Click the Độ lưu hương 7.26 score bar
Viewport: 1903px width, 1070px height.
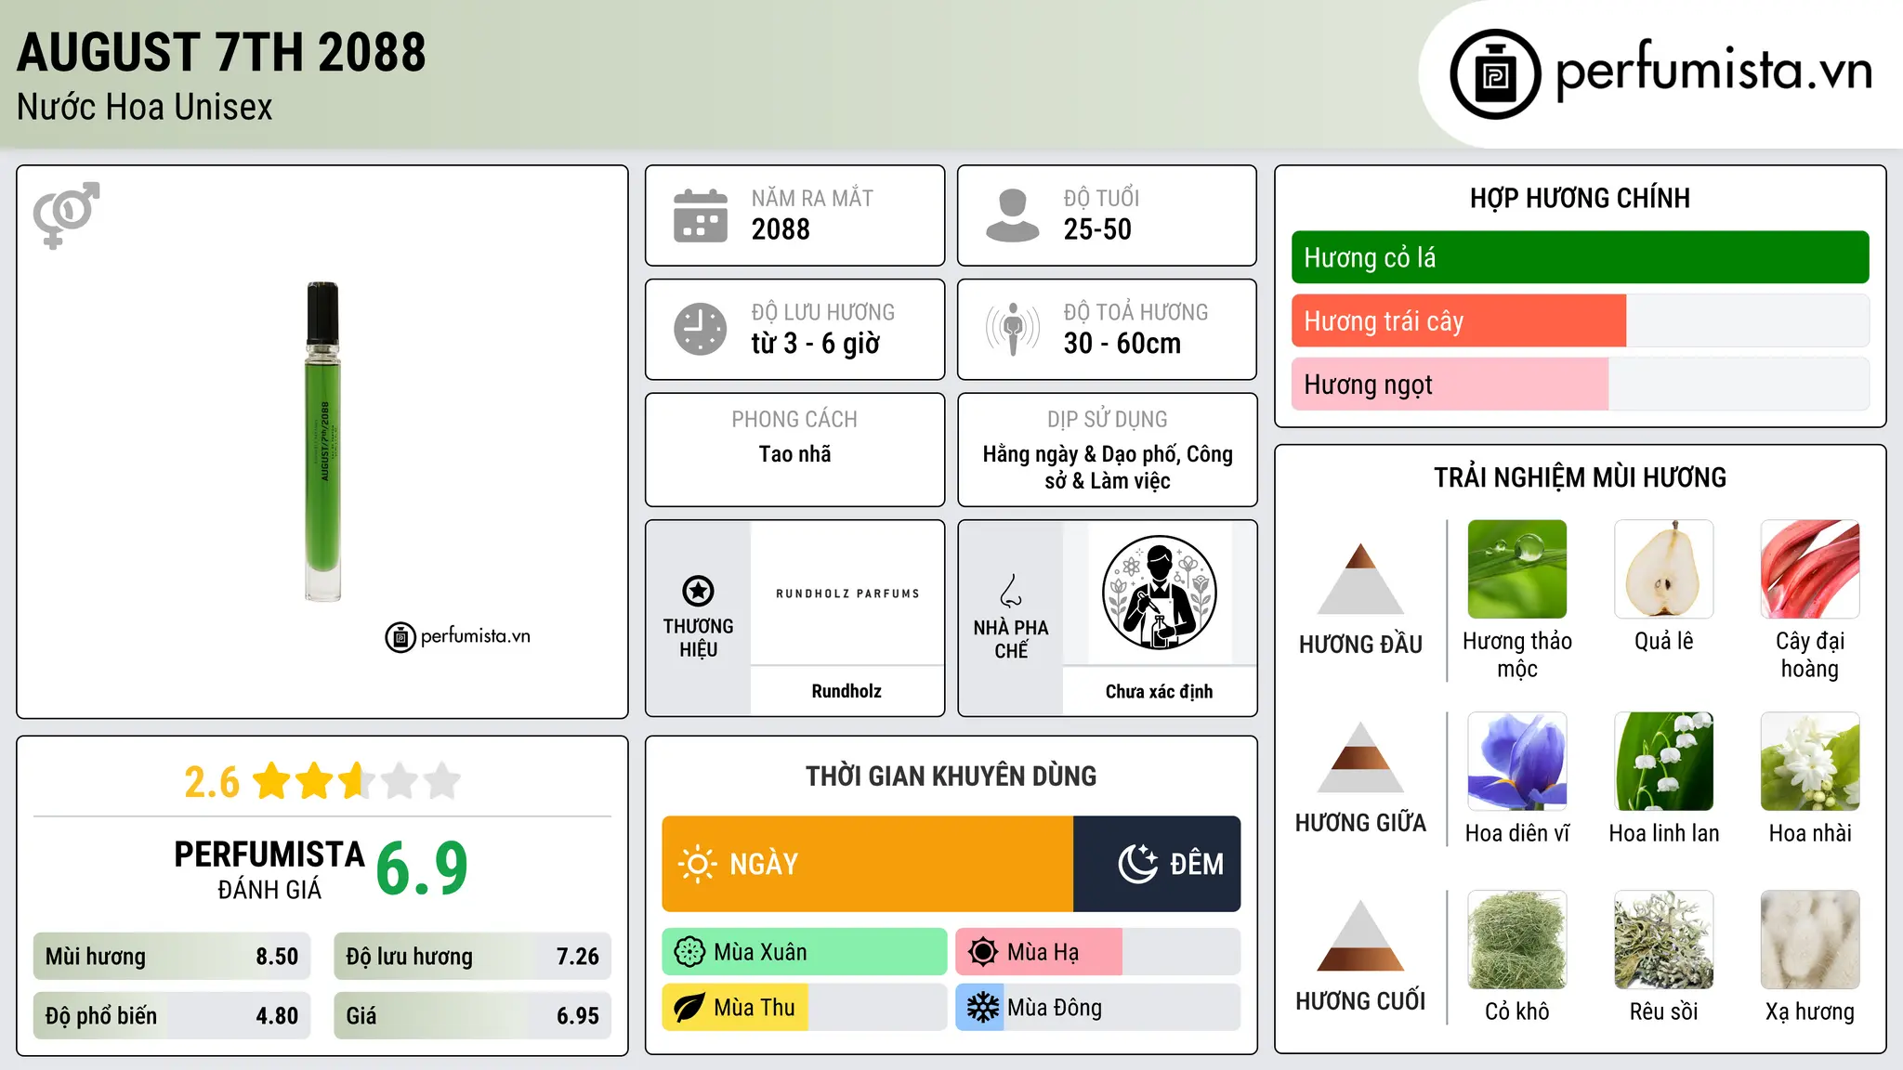[x=472, y=957]
